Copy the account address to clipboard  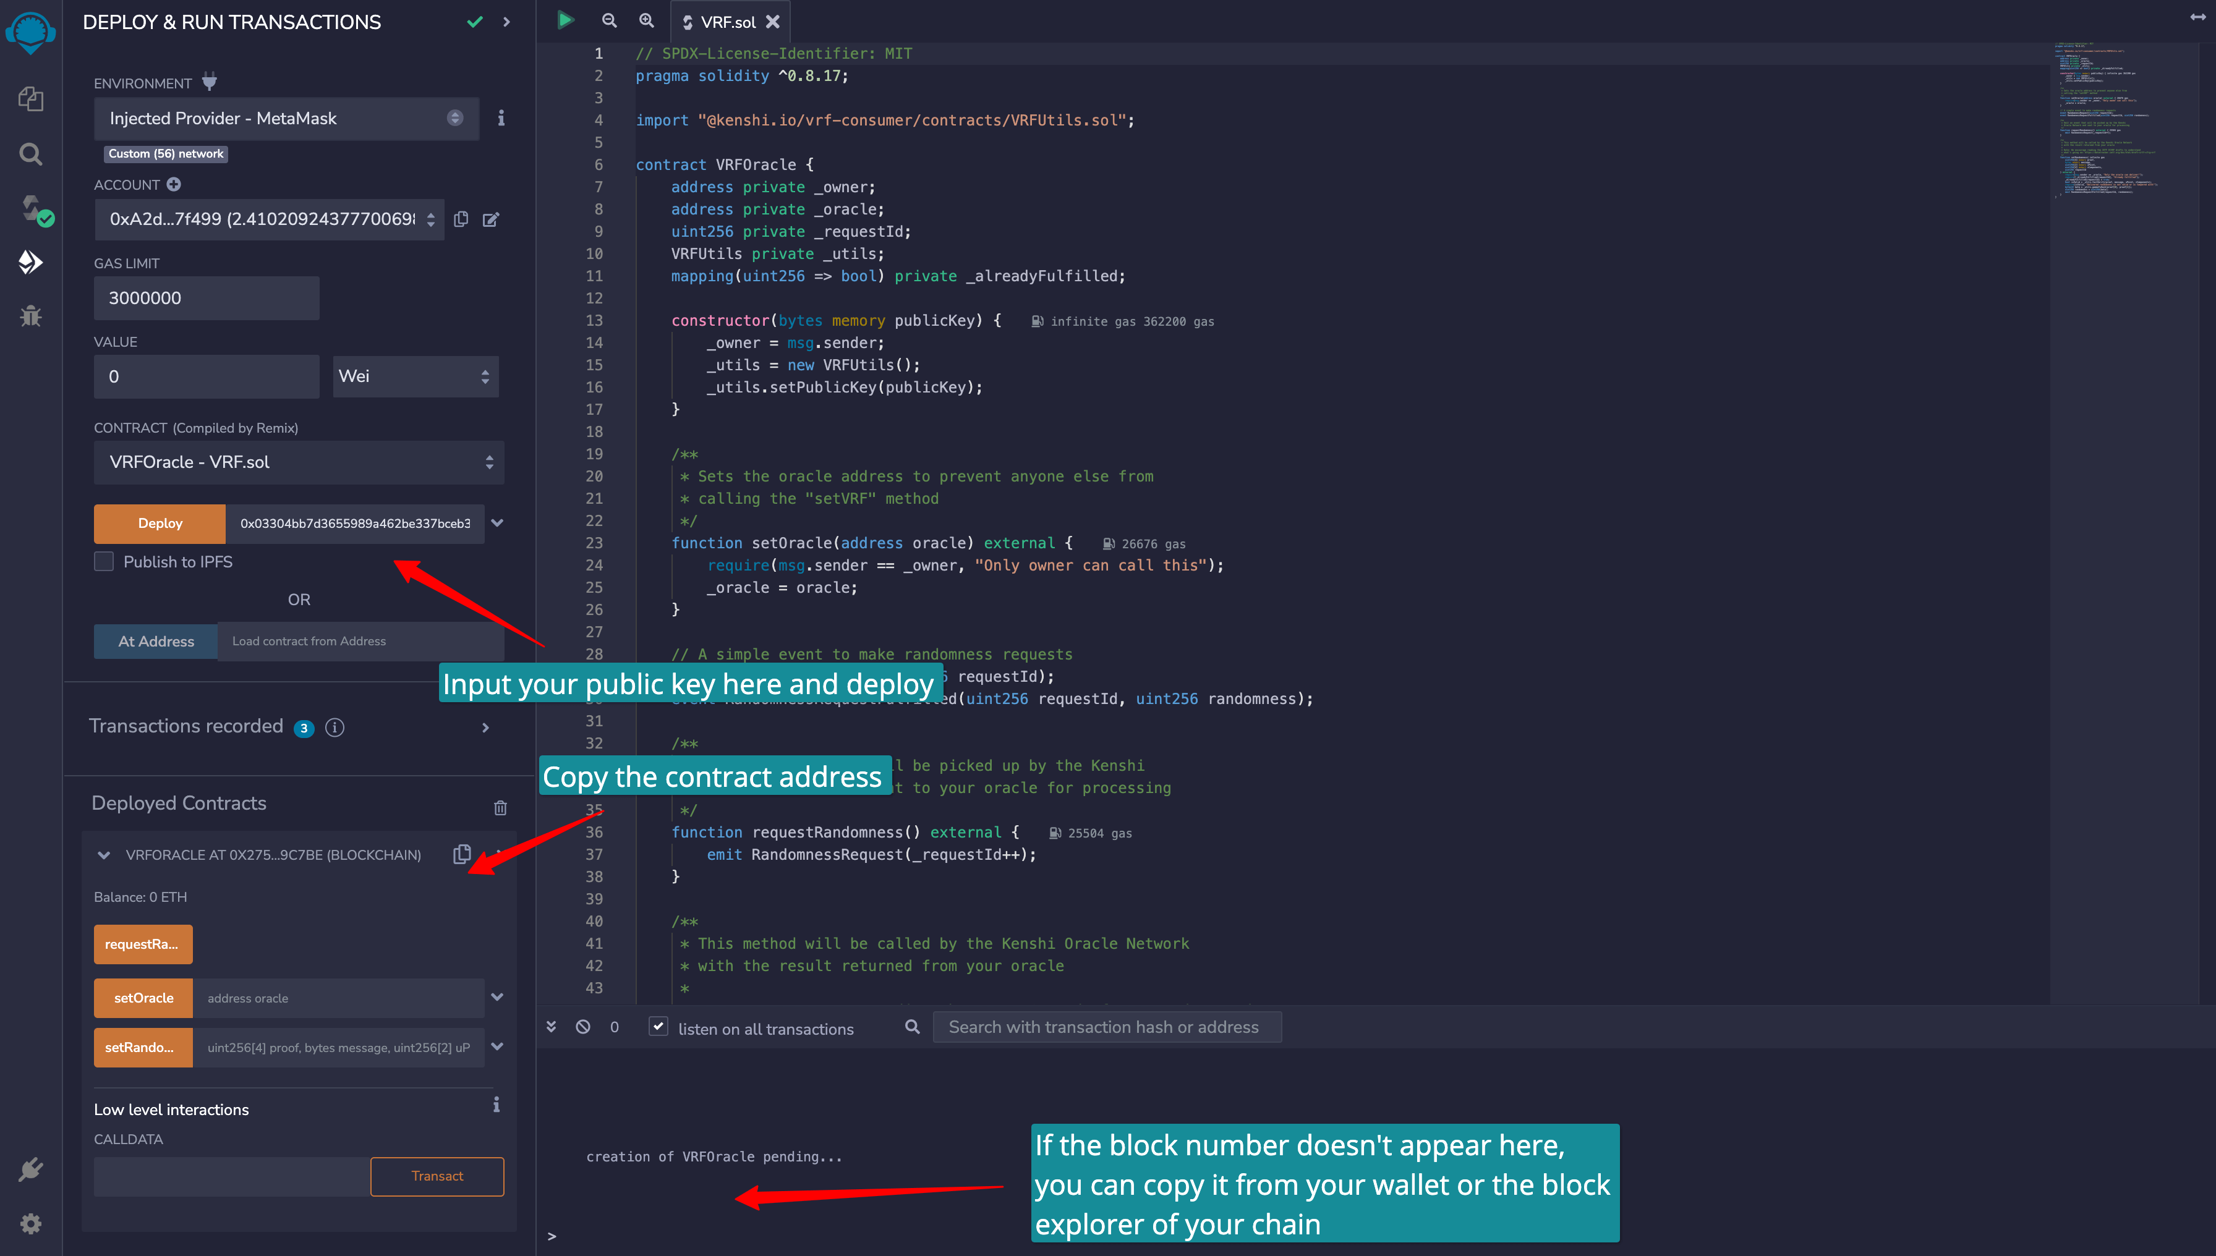click(x=461, y=219)
